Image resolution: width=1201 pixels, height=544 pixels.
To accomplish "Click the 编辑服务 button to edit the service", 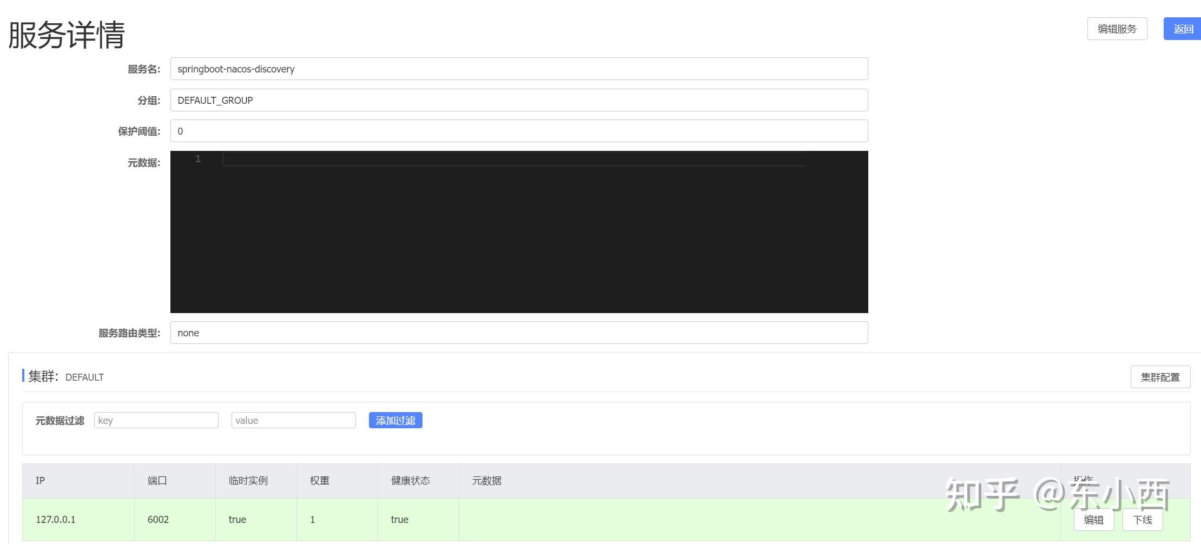I will (1117, 28).
